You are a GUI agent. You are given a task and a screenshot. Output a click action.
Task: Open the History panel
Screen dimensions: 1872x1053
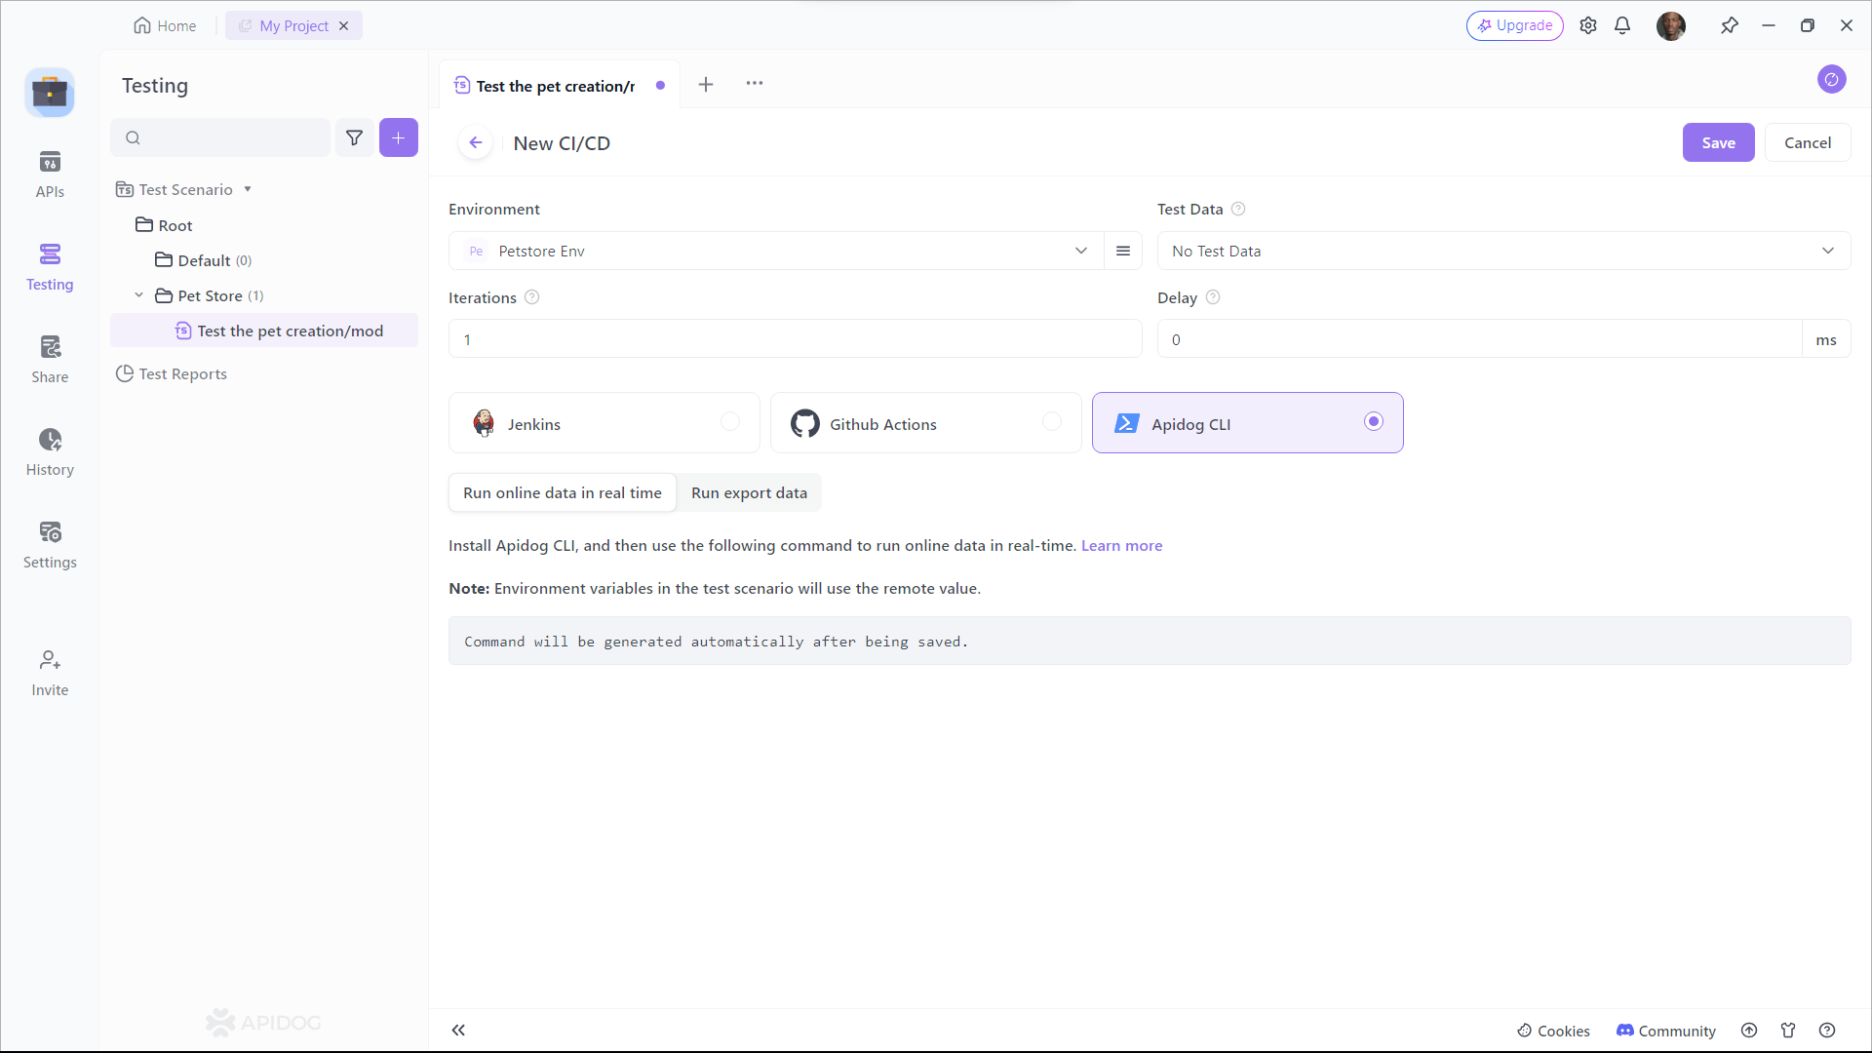coord(50,451)
